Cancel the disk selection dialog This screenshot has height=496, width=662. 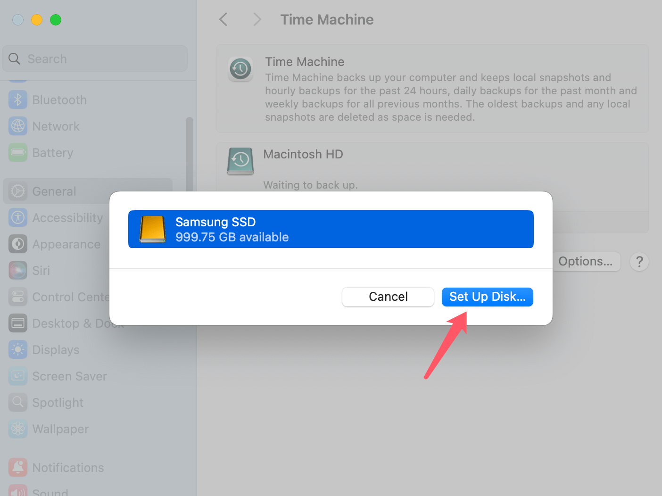coord(388,297)
